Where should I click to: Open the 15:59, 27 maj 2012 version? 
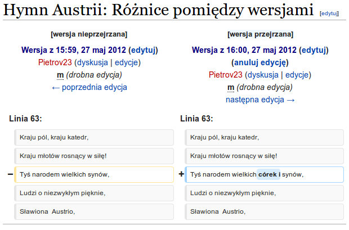click(x=74, y=50)
